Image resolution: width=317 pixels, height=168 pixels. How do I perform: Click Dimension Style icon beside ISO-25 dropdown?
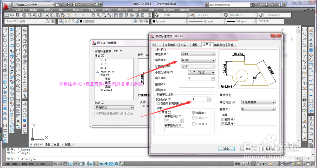(x=192, y=15)
